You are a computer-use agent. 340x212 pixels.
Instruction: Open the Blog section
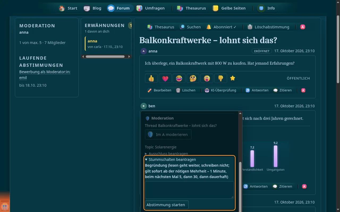[92, 8]
